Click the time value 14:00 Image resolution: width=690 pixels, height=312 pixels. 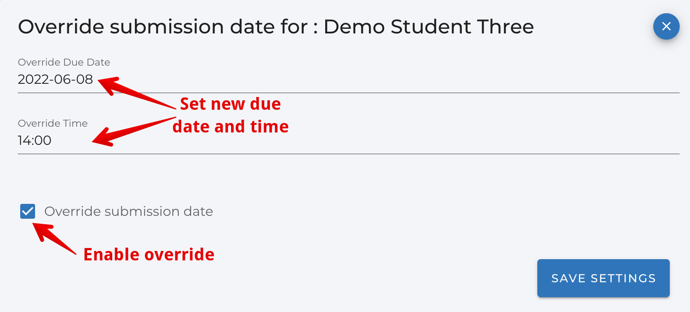[x=34, y=140]
